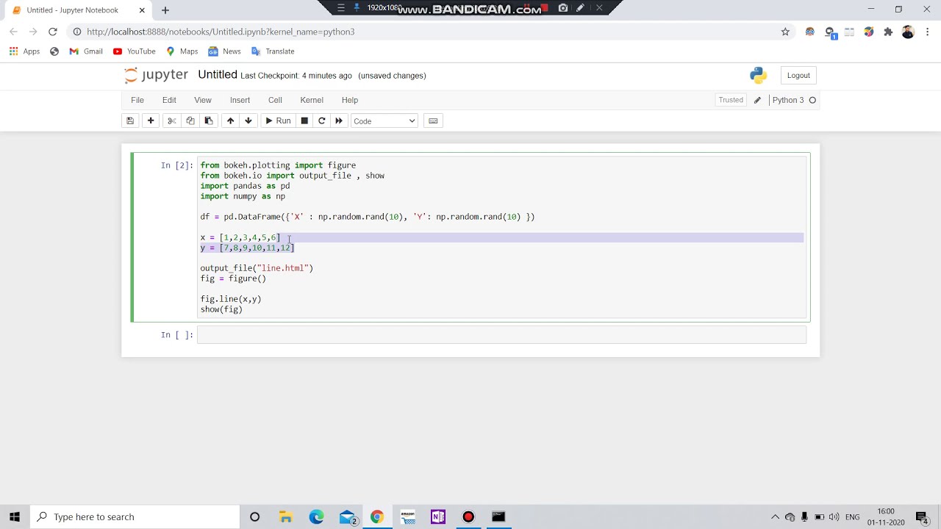Open the Kernel menu
The height and width of the screenshot is (529, 941).
coord(312,100)
